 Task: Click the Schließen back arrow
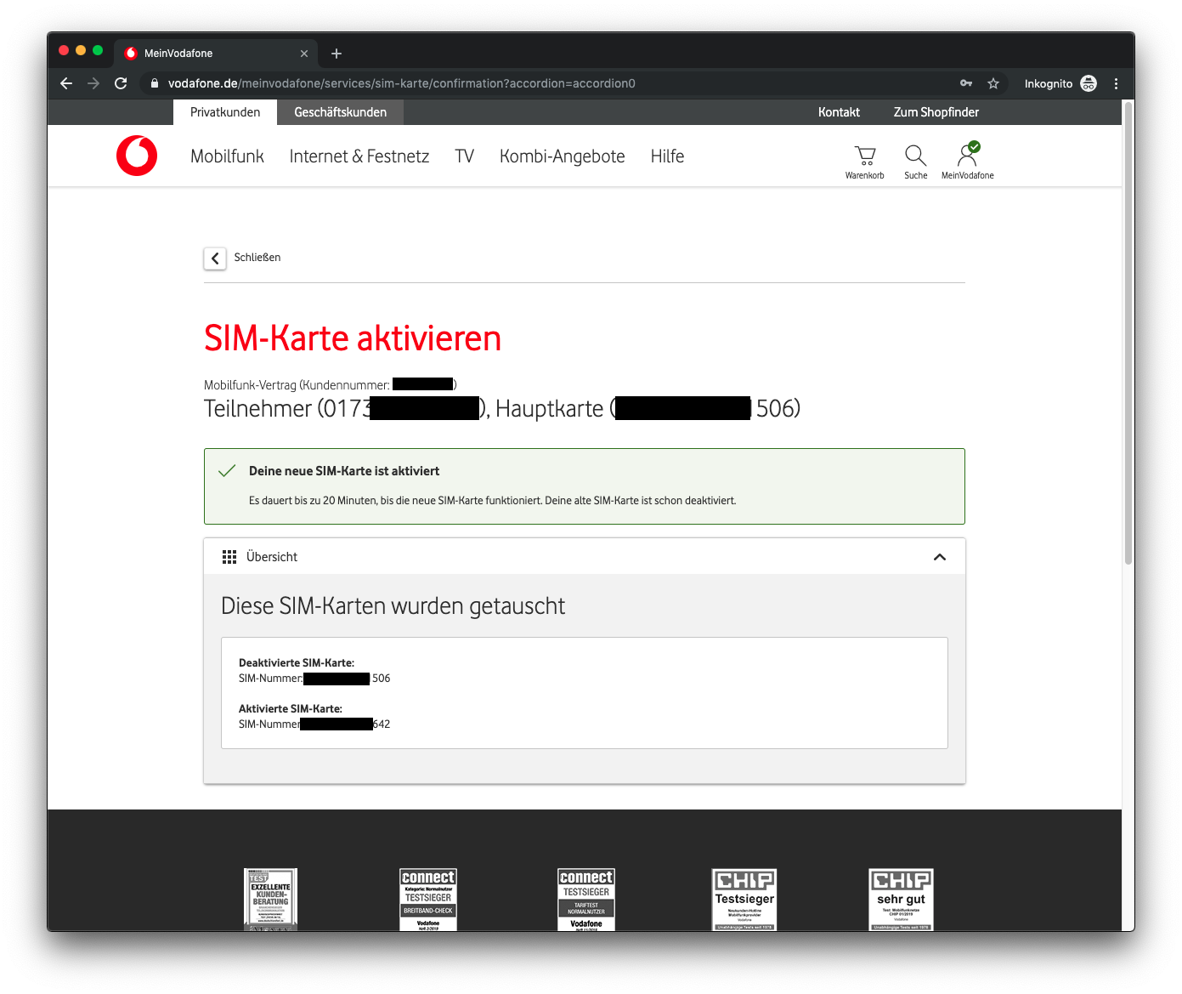(x=215, y=258)
